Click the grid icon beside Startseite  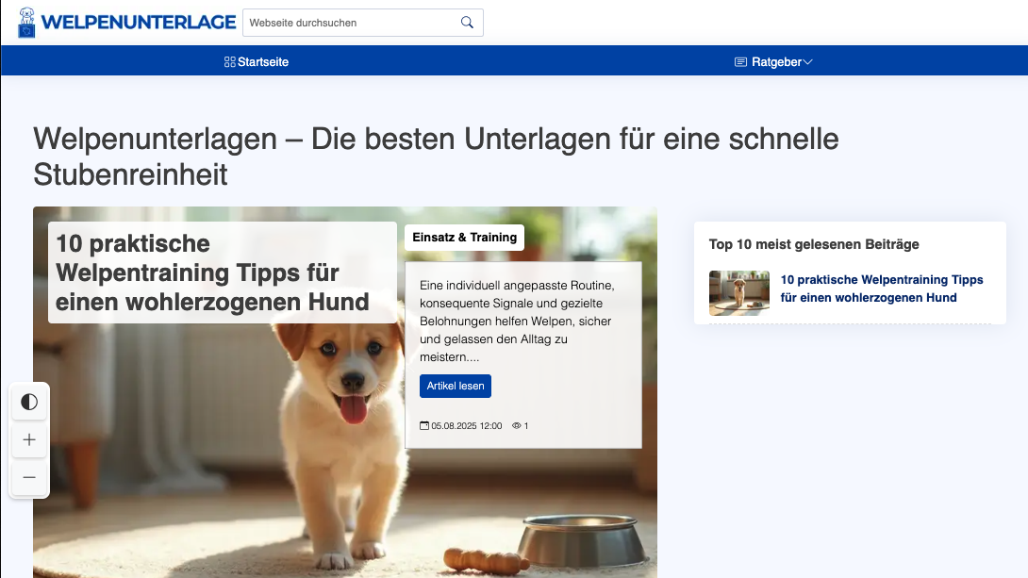(229, 62)
